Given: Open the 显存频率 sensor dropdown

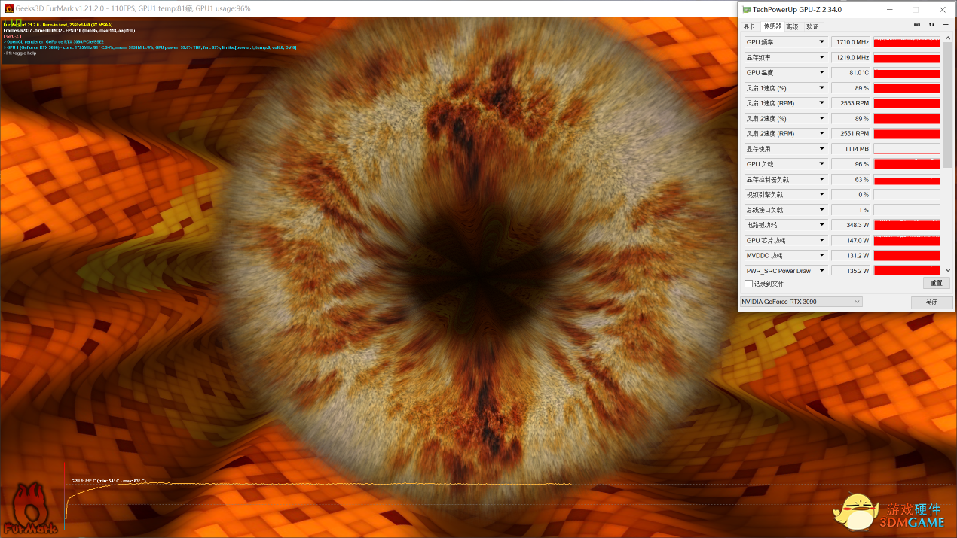Looking at the screenshot, I should tap(822, 57).
